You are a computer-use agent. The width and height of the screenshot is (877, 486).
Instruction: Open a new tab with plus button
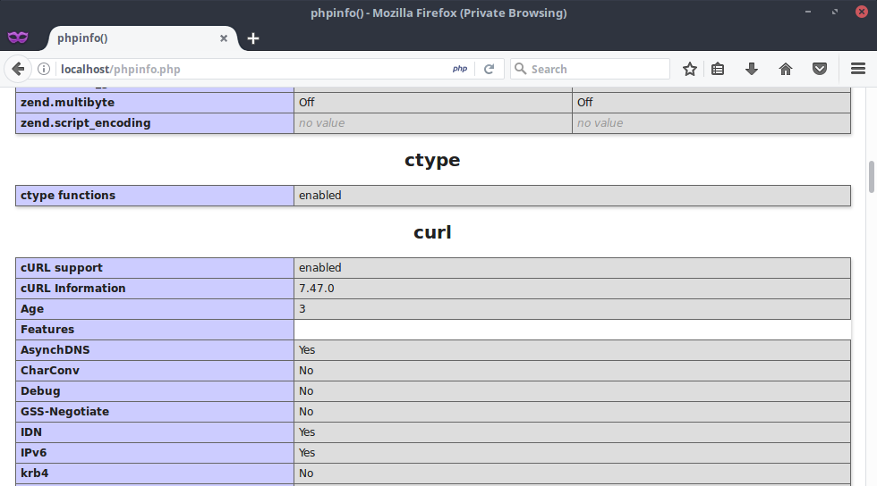253,38
